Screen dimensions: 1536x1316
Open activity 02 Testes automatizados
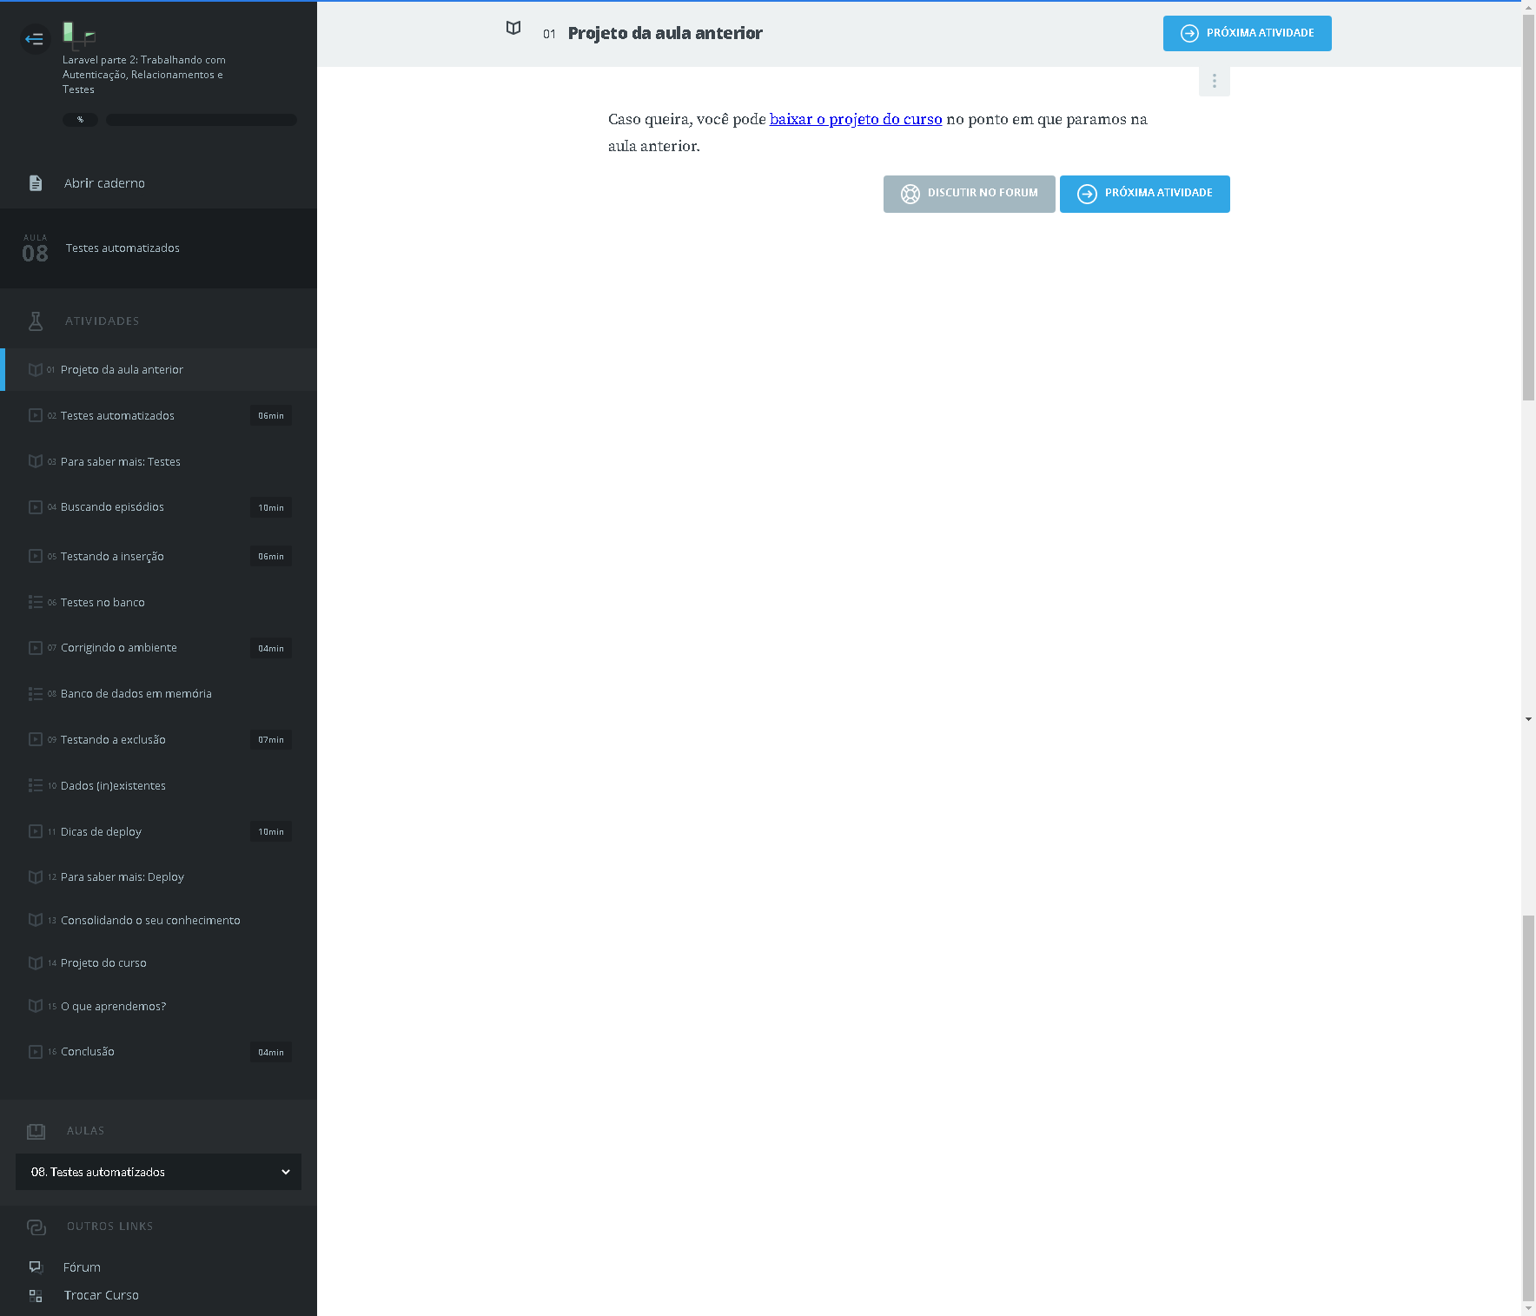[x=117, y=416]
